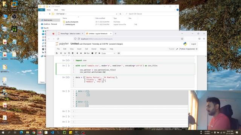Click Search CSV Tutorial box
The image size is (241, 135).
pos(151,14)
